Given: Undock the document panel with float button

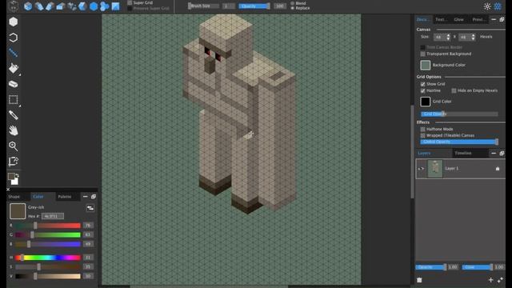Looking at the screenshot, I should click(x=502, y=19).
